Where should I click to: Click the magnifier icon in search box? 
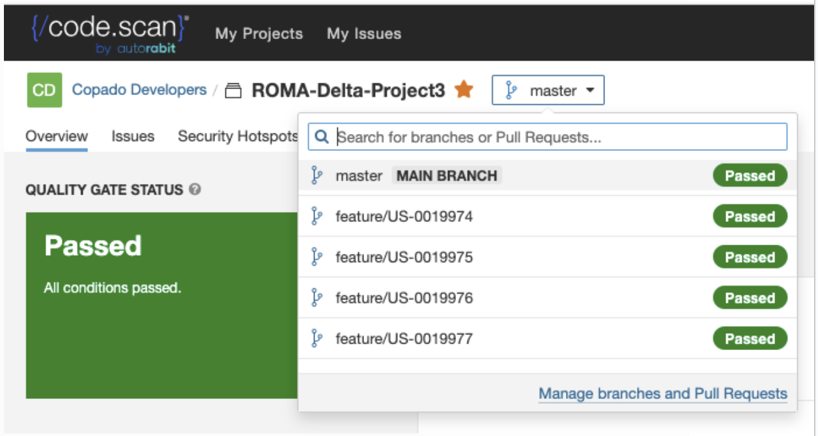point(321,137)
